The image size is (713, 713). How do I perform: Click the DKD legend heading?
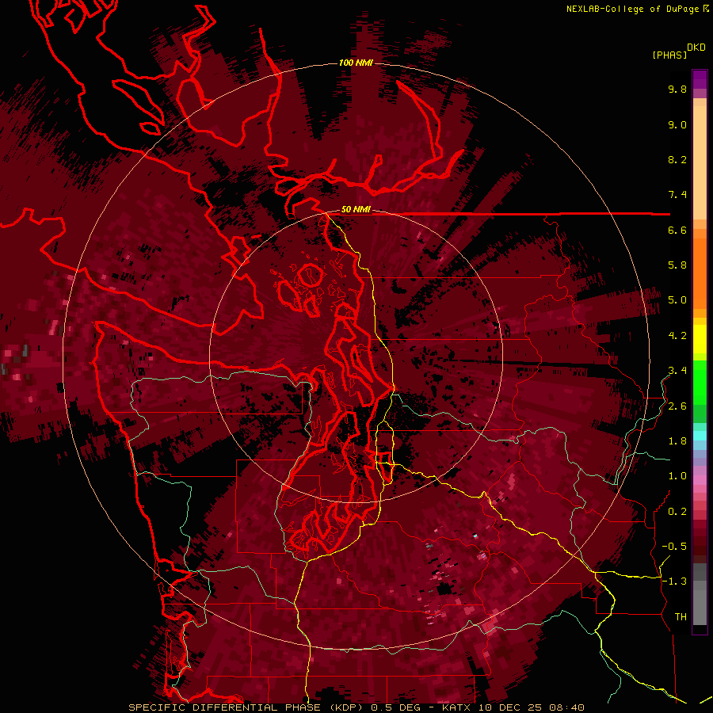[696, 48]
